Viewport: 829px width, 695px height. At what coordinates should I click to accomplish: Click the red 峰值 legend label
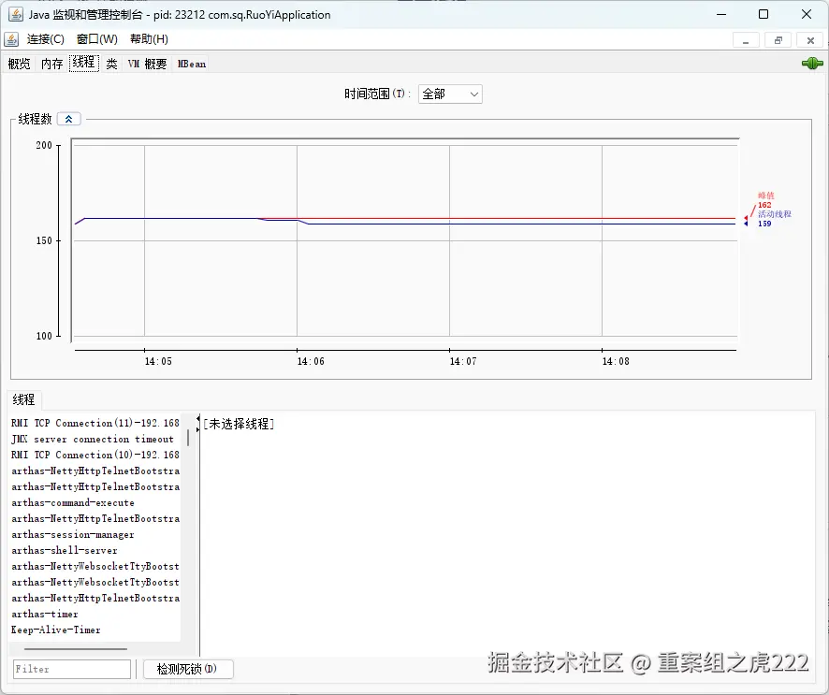coord(765,195)
